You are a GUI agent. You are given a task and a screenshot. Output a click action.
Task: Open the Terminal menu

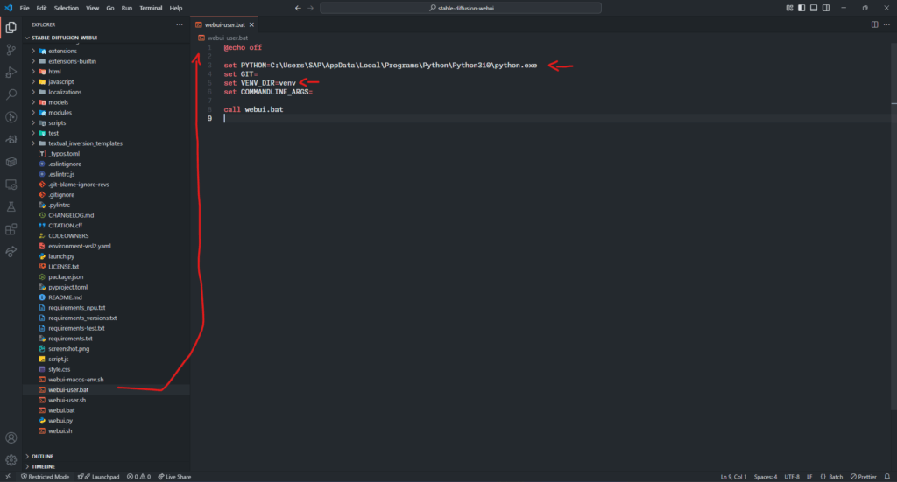[x=151, y=8]
